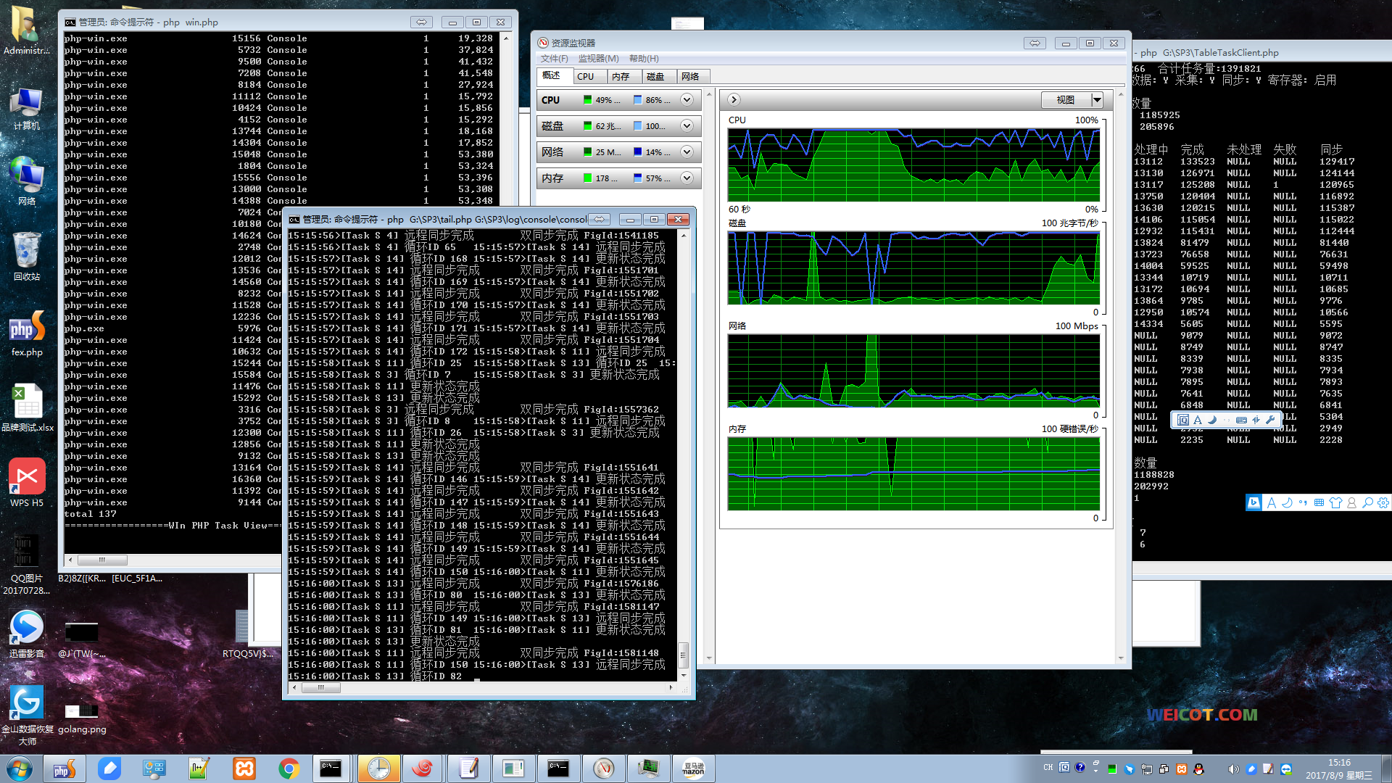Image resolution: width=1392 pixels, height=783 pixels.
Task: Select the 概述 overview tab
Action: click(553, 75)
